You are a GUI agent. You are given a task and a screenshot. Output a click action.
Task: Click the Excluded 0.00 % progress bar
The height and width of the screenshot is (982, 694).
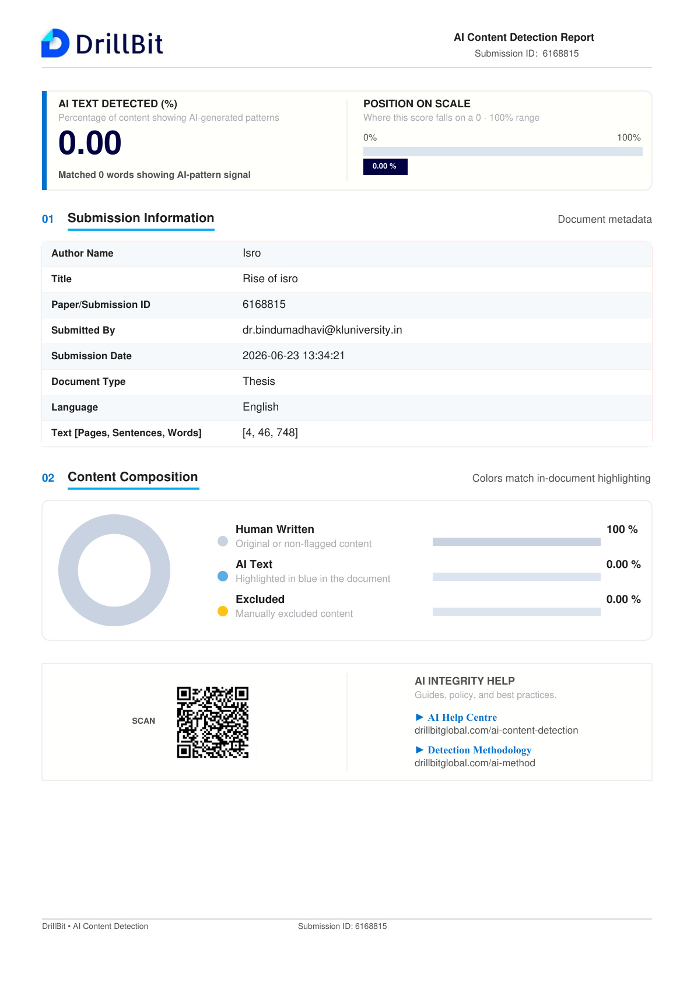(517, 612)
